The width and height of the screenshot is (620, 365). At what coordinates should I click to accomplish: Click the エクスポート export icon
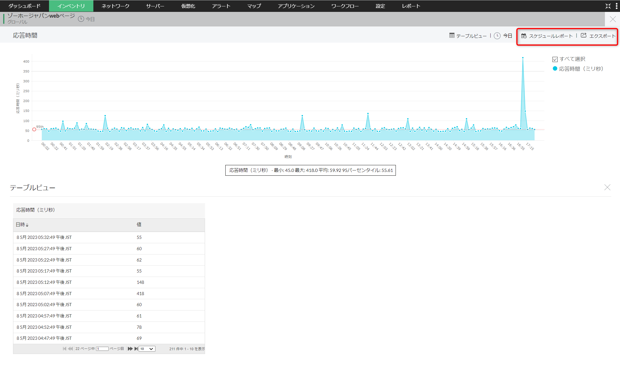(583, 35)
